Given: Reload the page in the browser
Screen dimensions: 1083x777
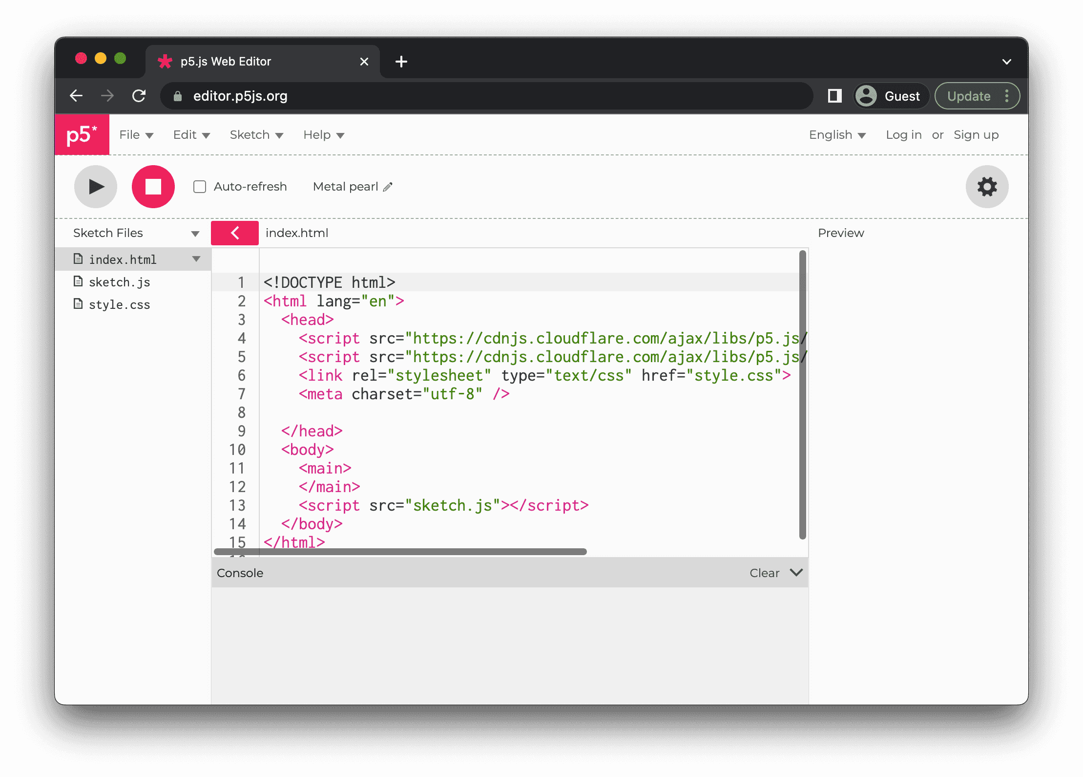Looking at the screenshot, I should (x=139, y=96).
